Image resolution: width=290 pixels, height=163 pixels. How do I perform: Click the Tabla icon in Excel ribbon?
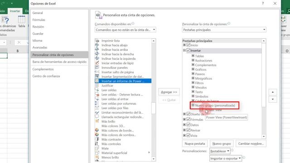pos(22,20)
